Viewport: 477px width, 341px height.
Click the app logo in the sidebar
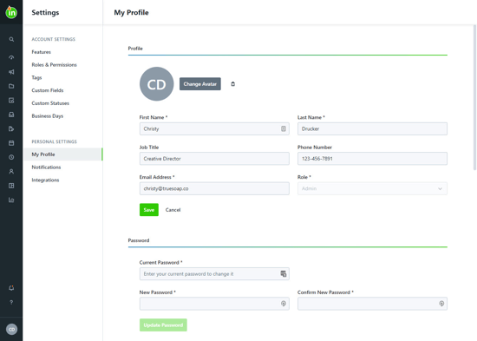pos(11,12)
